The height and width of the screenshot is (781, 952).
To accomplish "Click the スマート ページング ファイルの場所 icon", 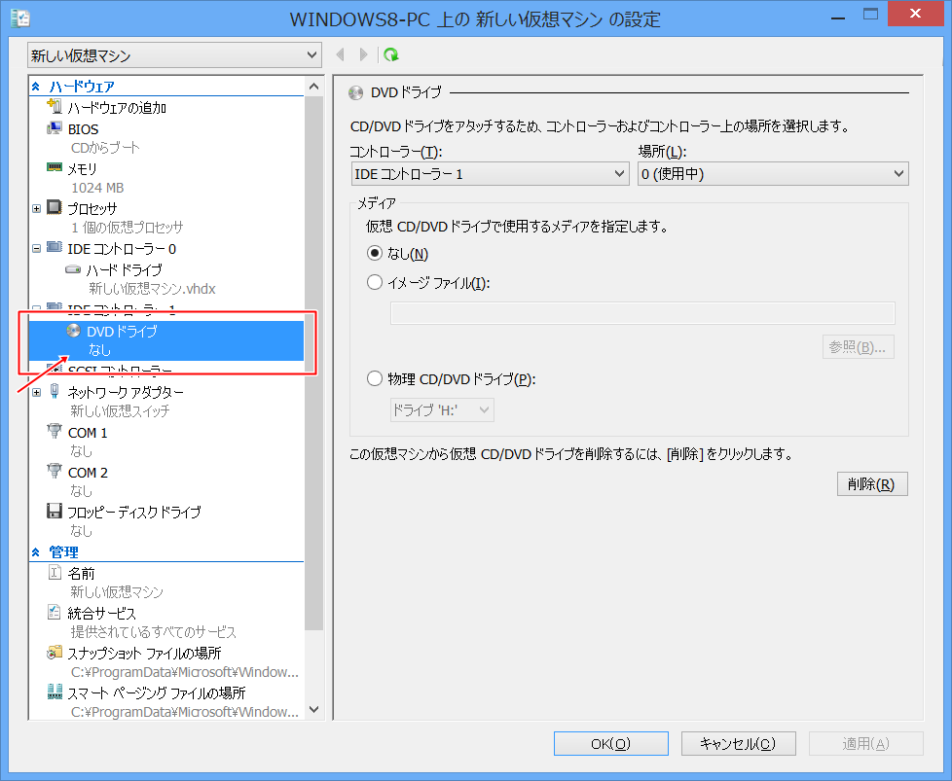I will pos(55,692).
